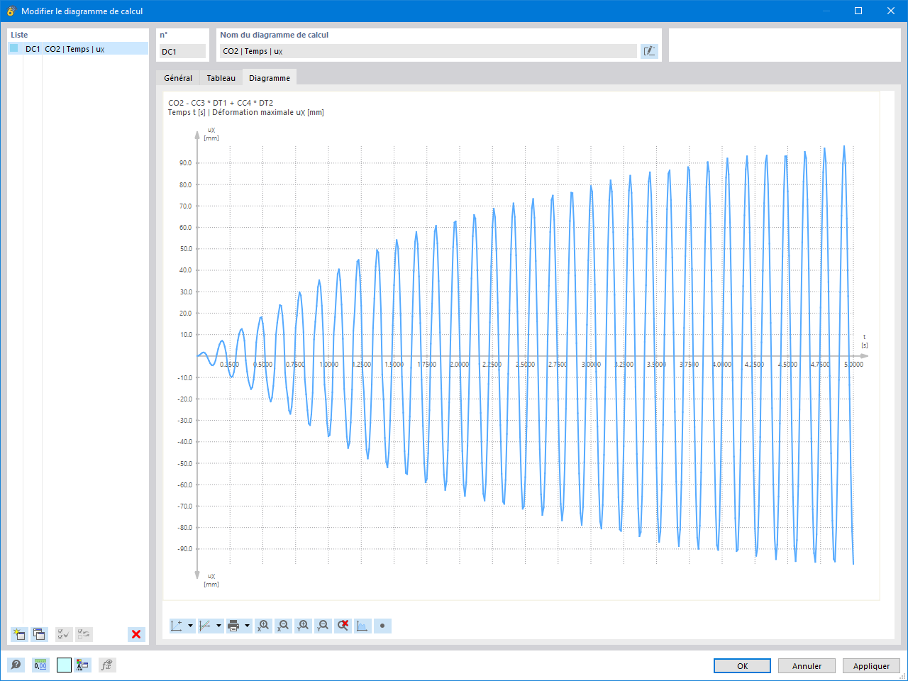The width and height of the screenshot is (908, 681).
Task: Expand the axis settings dropdown arrow
Action: (x=190, y=626)
